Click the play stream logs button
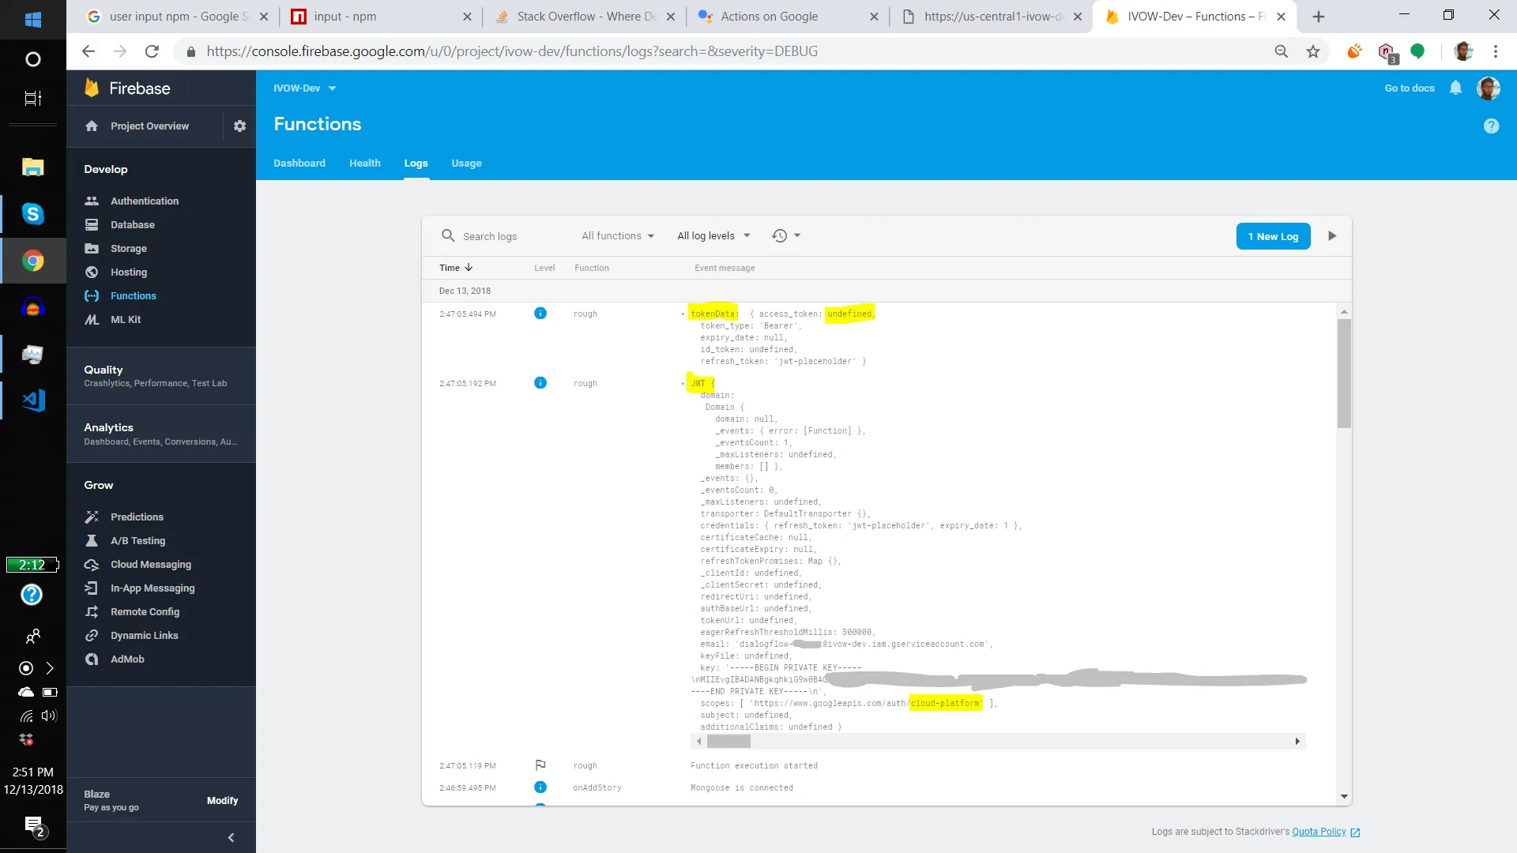 (1332, 236)
